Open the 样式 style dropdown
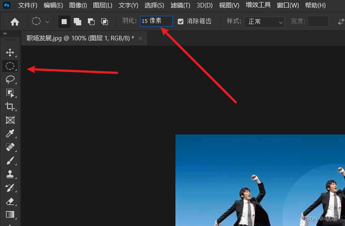345x226 pixels. click(264, 22)
